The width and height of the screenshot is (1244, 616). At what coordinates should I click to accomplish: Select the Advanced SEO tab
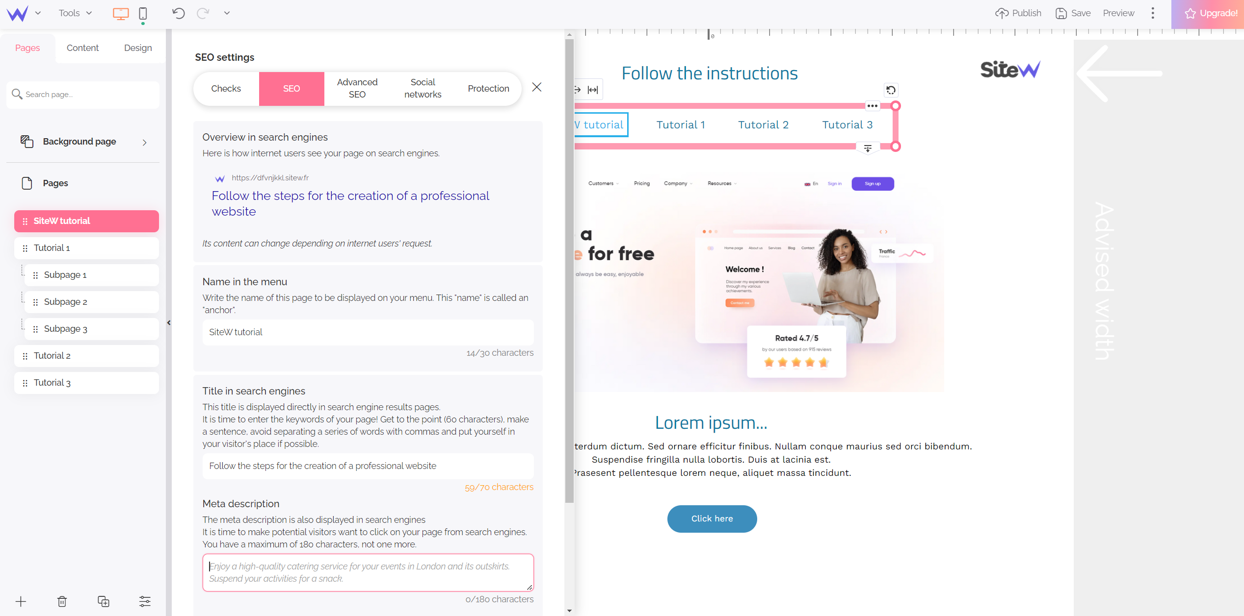[357, 89]
